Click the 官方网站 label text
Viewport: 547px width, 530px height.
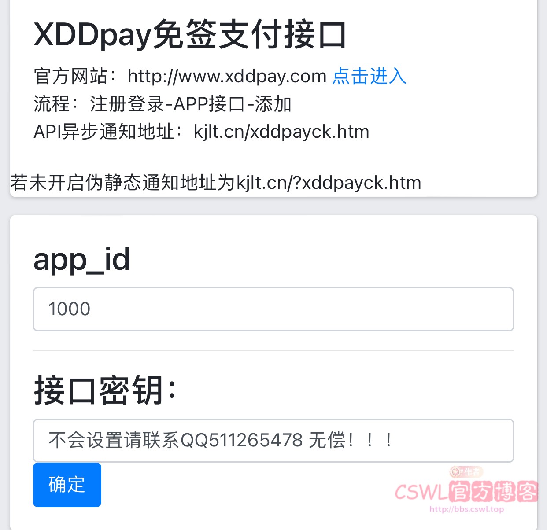(x=70, y=76)
